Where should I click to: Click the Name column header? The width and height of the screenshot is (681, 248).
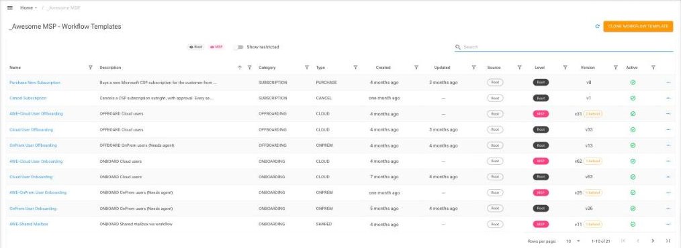15,68
